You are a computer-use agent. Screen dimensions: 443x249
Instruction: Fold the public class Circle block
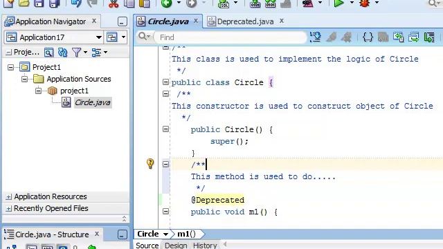coord(166,82)
